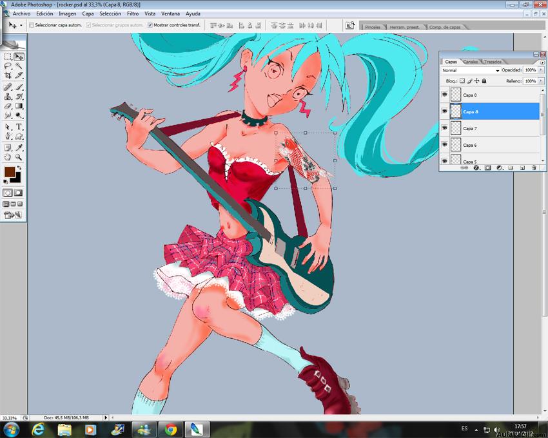Select the Clone Stamp tool
This screenshot has width=548, height=438.
[x=8, y=97]
